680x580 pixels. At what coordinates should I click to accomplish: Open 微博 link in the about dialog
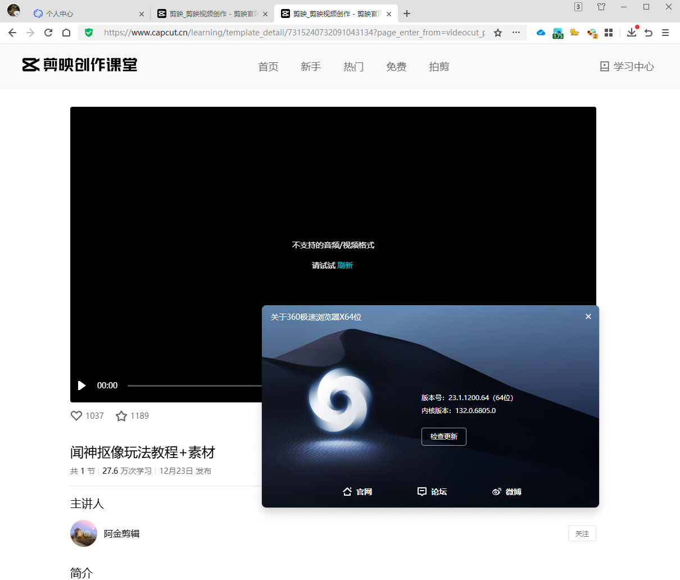tap(507, 492)
